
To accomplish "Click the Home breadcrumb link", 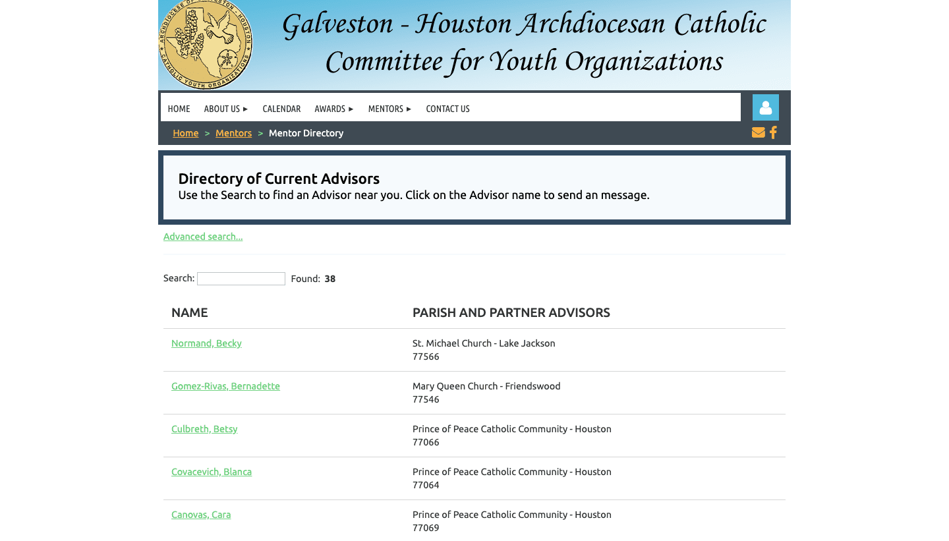I will (185, 132).
